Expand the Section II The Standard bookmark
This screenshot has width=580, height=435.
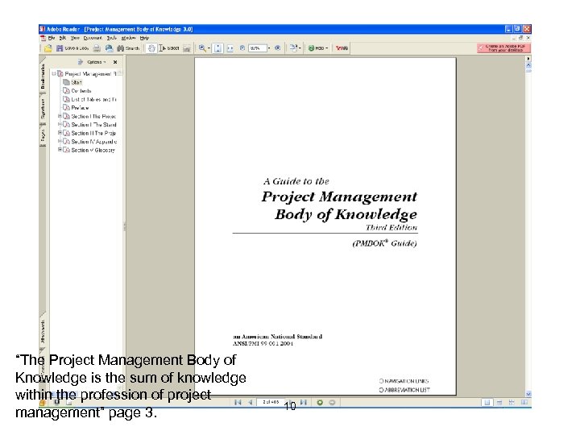[60, 125]
